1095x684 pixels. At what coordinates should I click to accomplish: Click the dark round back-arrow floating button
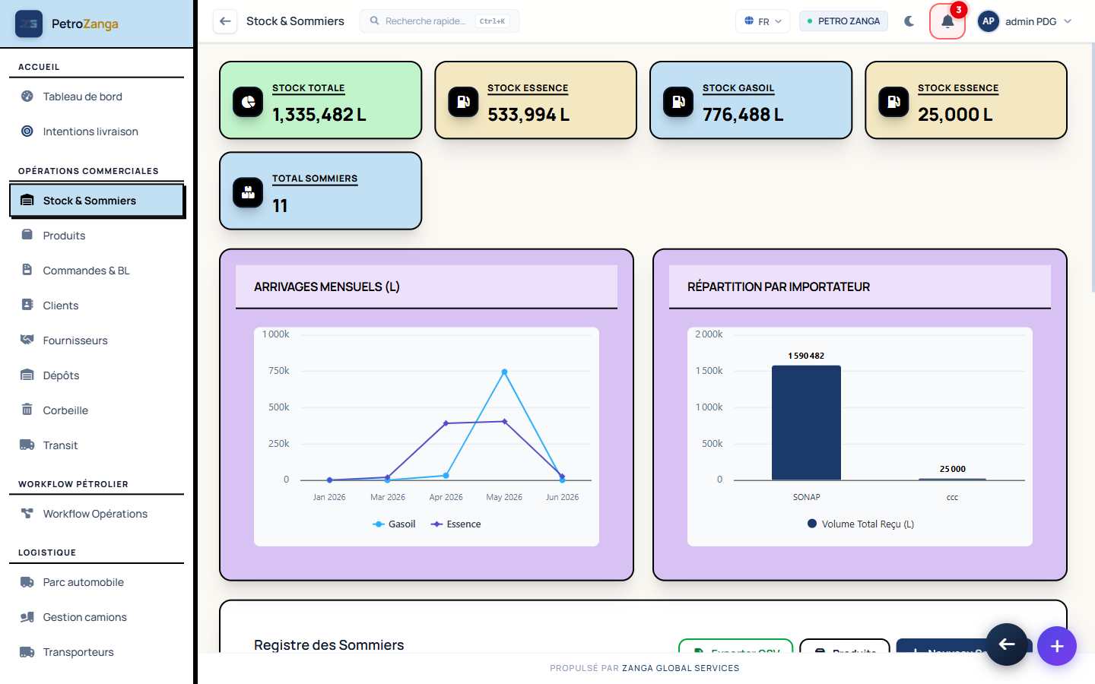click(x=1007, y=644)
